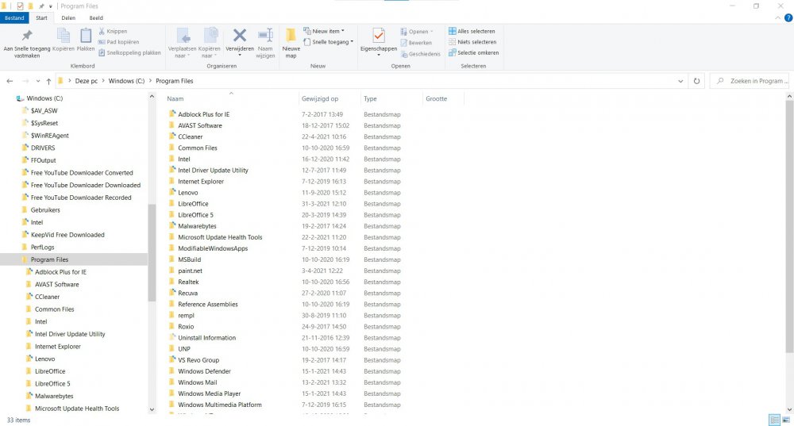Open the Snelle toegang dropdown in ribbon
The width and height of the screenshot is (794, 426).
click(x=332, y=42)
